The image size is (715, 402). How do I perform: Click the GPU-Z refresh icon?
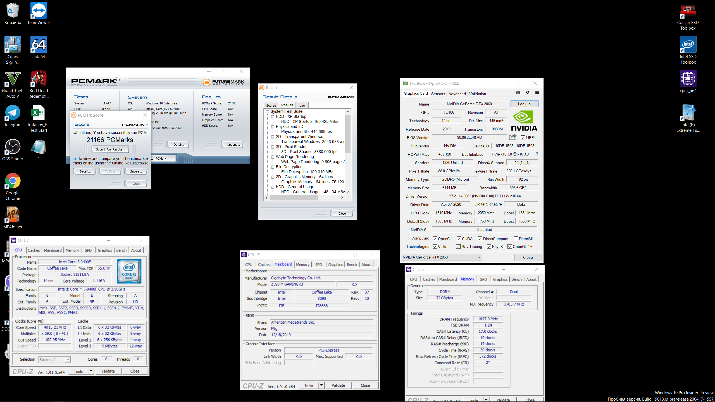528,93
